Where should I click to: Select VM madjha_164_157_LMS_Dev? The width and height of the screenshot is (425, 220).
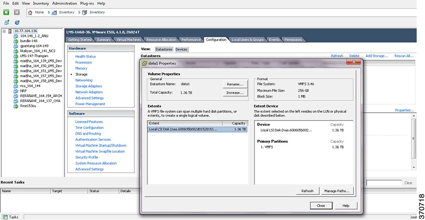[41, 76]
